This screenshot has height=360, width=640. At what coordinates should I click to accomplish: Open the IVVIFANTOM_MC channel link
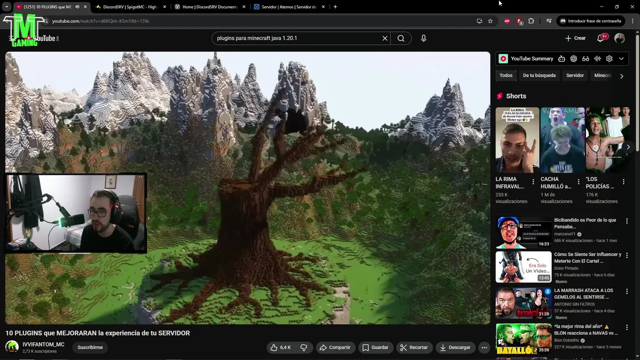(43, 344)
